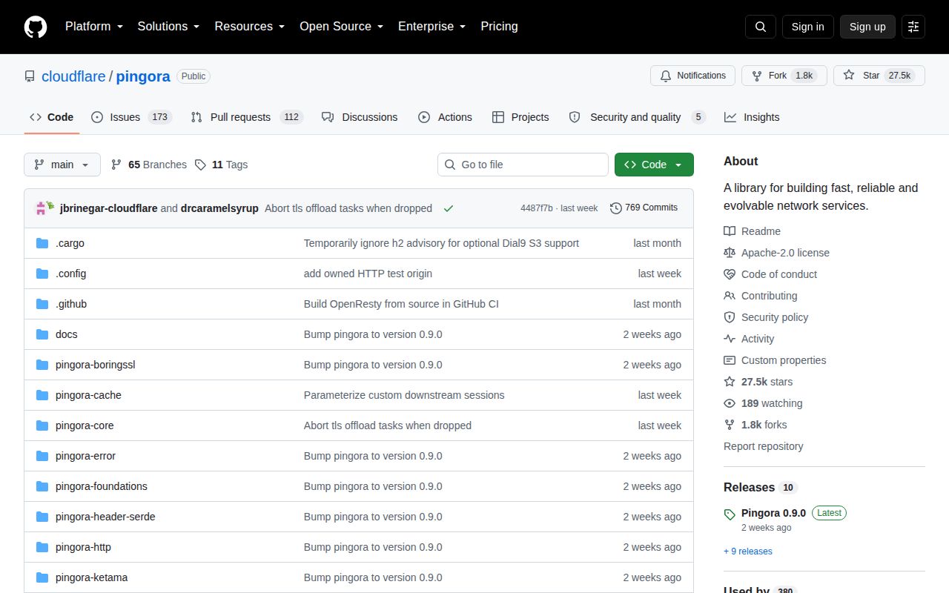Image resolution: width=949 pixels, height=593 pixels.
Task: Click the history clock icon by 769 Commits
Action: point(616,208)
